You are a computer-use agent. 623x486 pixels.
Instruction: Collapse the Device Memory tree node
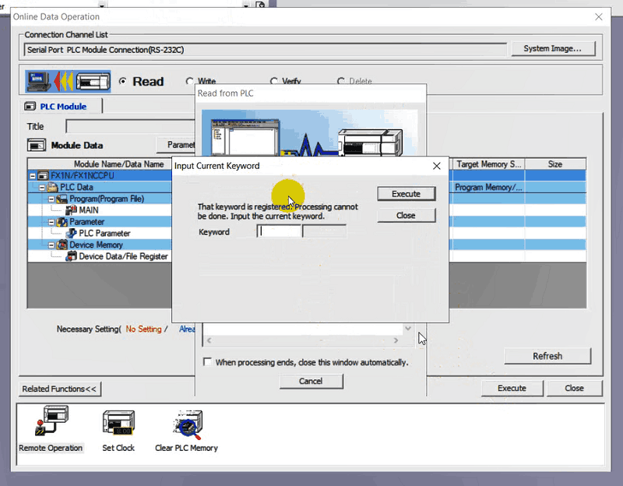51,245
